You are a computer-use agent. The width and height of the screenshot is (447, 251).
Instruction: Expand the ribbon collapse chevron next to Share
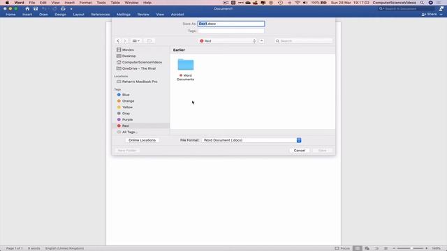tap(441, 15)
